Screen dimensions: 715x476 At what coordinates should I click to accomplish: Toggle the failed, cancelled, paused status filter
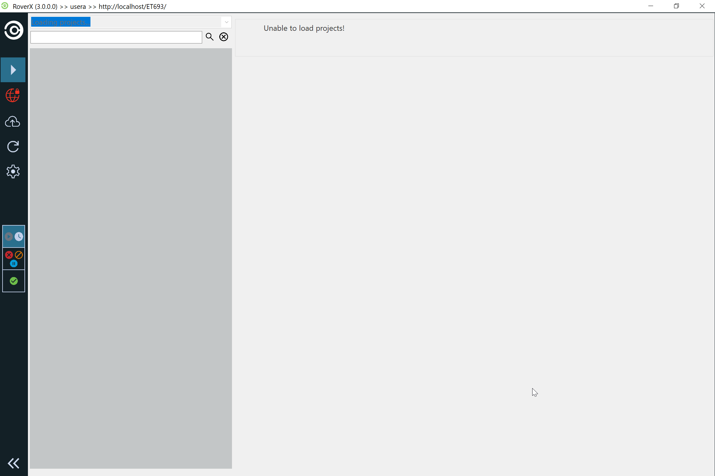(14, 259)
